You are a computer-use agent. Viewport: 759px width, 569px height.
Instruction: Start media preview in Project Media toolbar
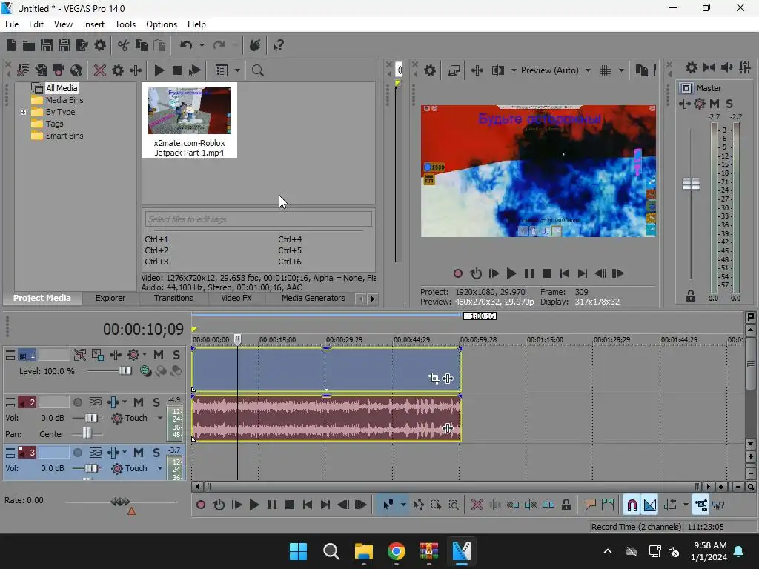point(159,70)
